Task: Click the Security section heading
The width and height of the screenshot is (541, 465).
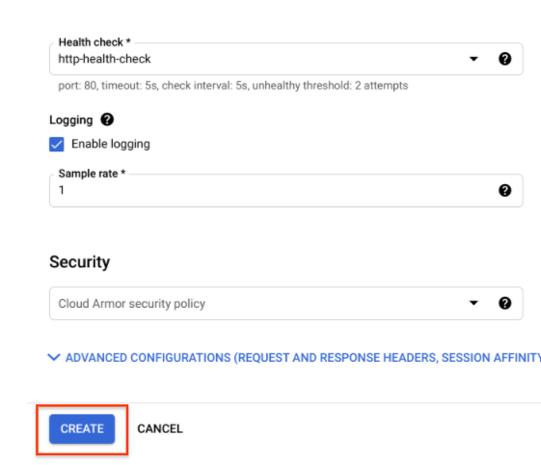Action: [x=80, y=261]
